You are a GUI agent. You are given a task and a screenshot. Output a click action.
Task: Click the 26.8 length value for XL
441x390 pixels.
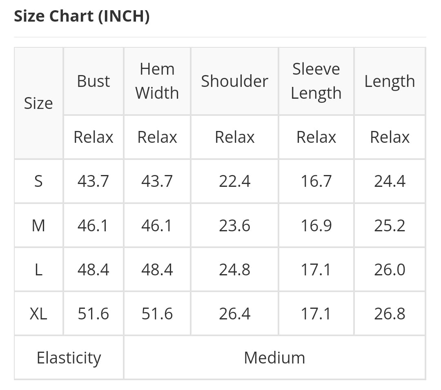tap(390, 314)
